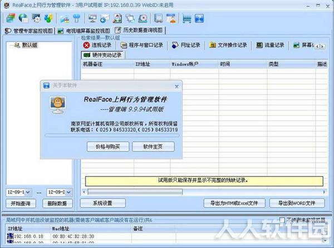
Task: Click the 类型 column header
Action: click(291, 64)
